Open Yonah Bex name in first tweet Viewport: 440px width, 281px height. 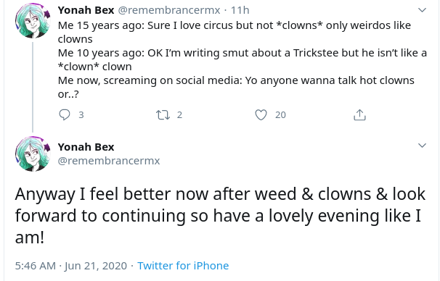tap(86, 10)
